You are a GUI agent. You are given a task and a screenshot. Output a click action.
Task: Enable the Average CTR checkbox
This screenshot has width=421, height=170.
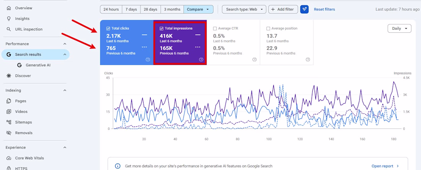[x=215, y=28]
